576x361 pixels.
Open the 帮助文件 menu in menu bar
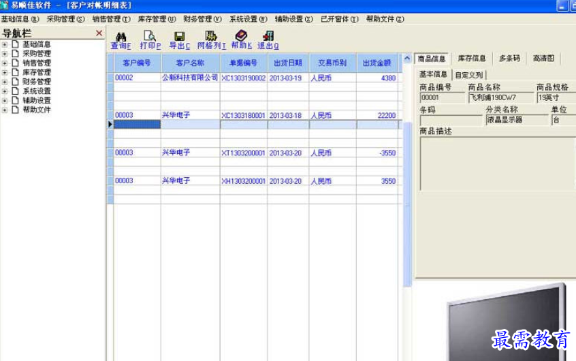click(x=385, y=19)
